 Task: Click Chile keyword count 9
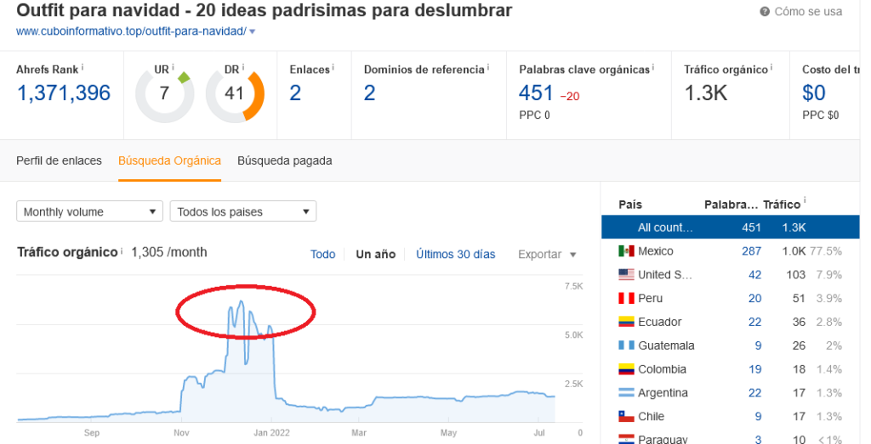tap(758, 416)
